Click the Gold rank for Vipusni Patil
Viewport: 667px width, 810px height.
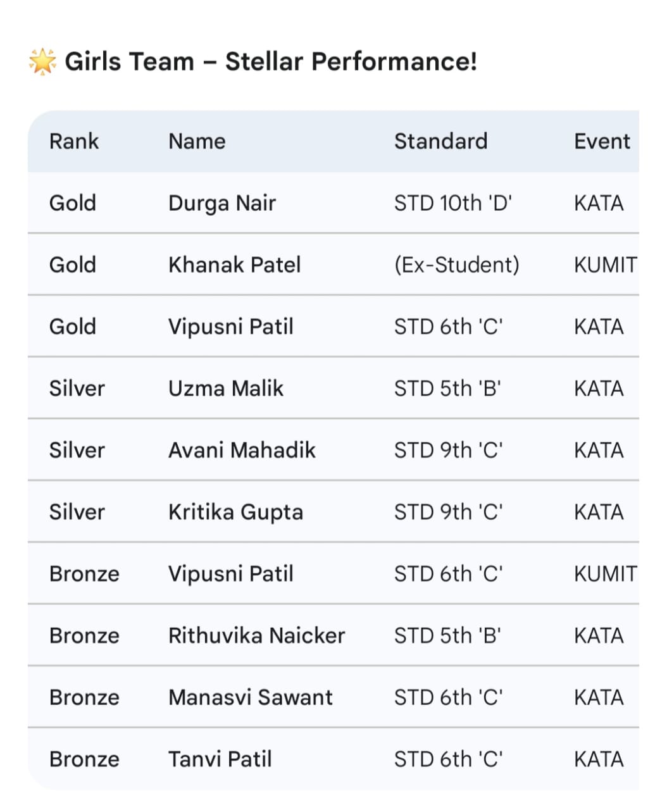tap(73, 327)
